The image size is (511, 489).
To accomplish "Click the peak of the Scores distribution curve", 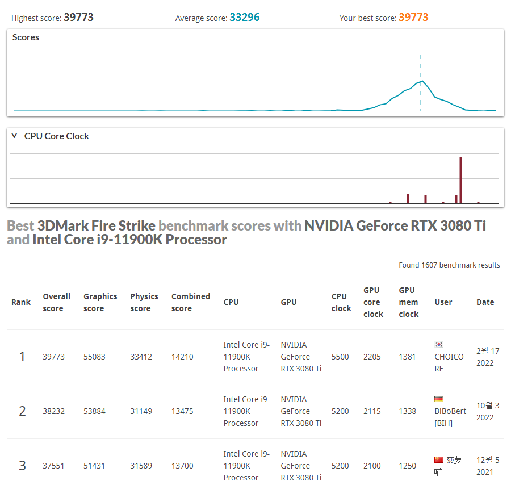I will coord(422,81).
